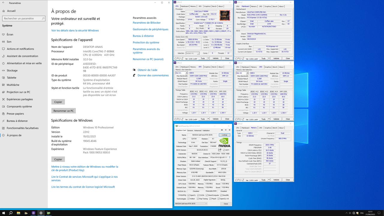
Task: Toggle the CUDA checkbox
Action: tap(198, 195)
